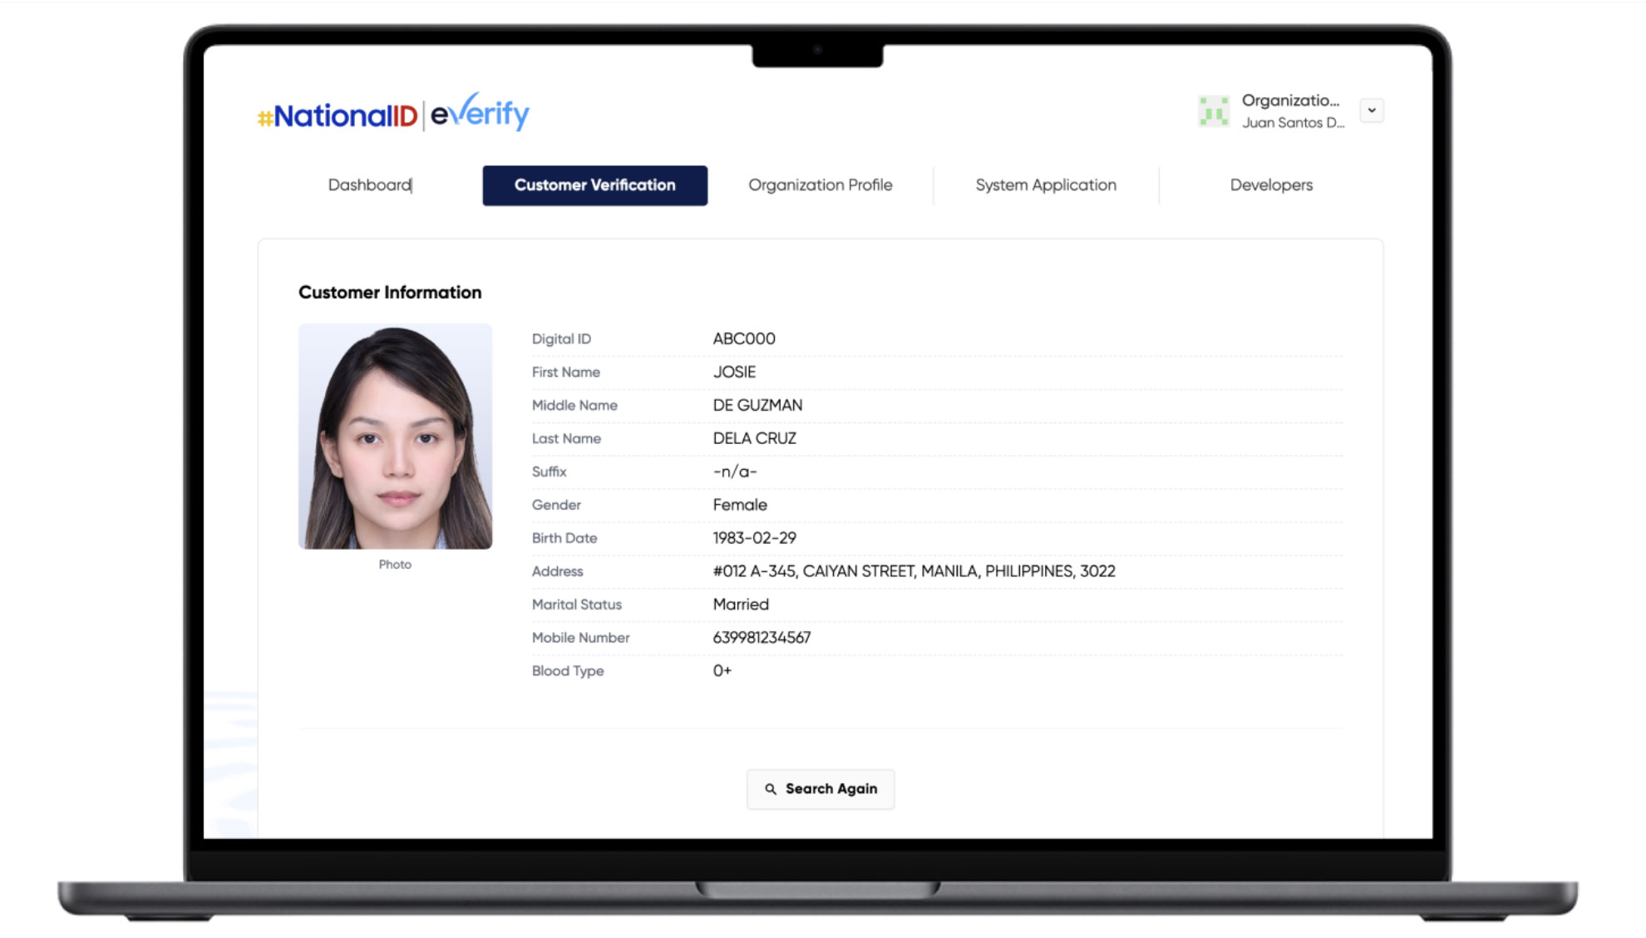Click the green pixel-pattern organization badge
Screen dimensions: 1646x938
1214,110
